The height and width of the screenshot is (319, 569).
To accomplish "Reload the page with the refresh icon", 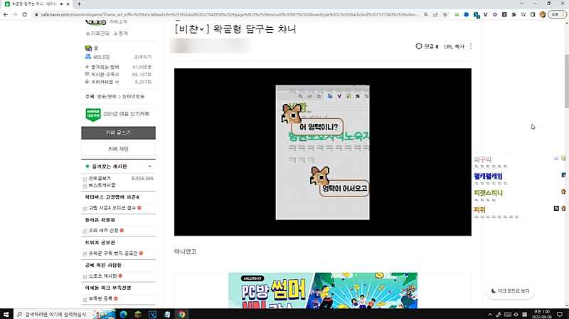I will (25, 14).
